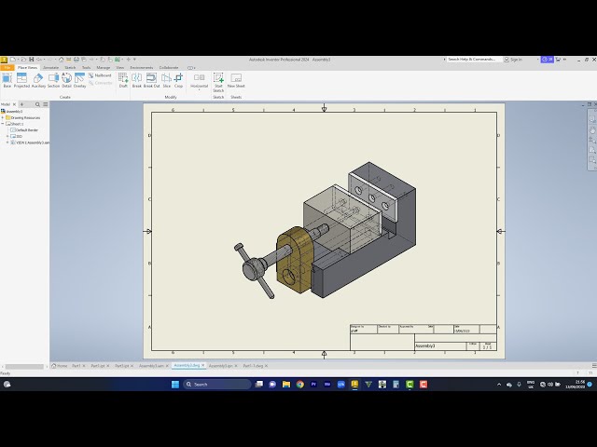Add a browser panel with plus icon
Image resolution: width=597 pixels, height=447 pixels.
coord(21,104)
